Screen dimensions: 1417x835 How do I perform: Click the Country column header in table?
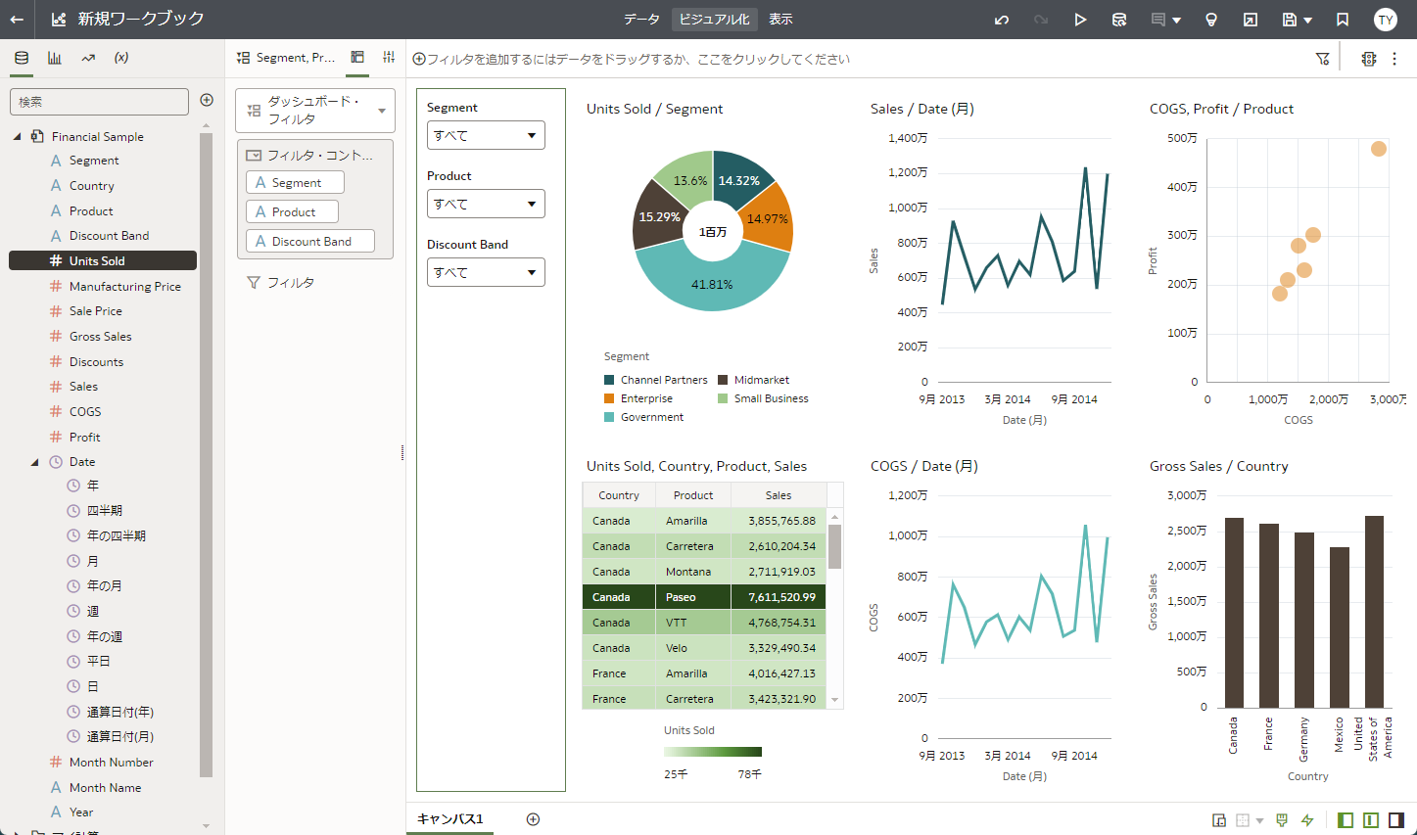point(619,495)
